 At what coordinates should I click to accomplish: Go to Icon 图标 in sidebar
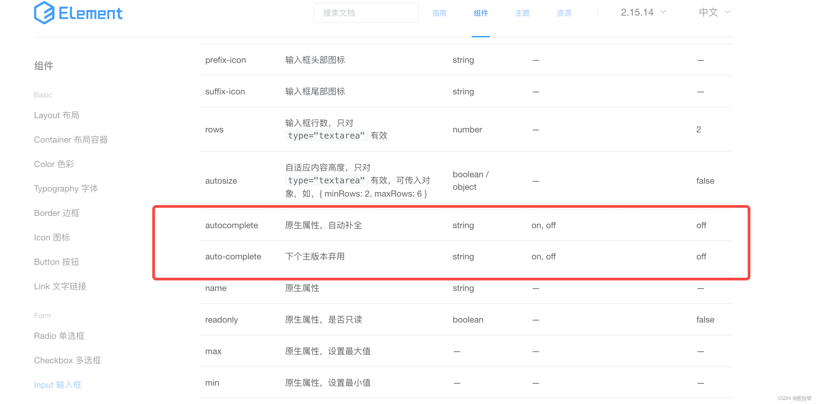(x=52, y=238)
